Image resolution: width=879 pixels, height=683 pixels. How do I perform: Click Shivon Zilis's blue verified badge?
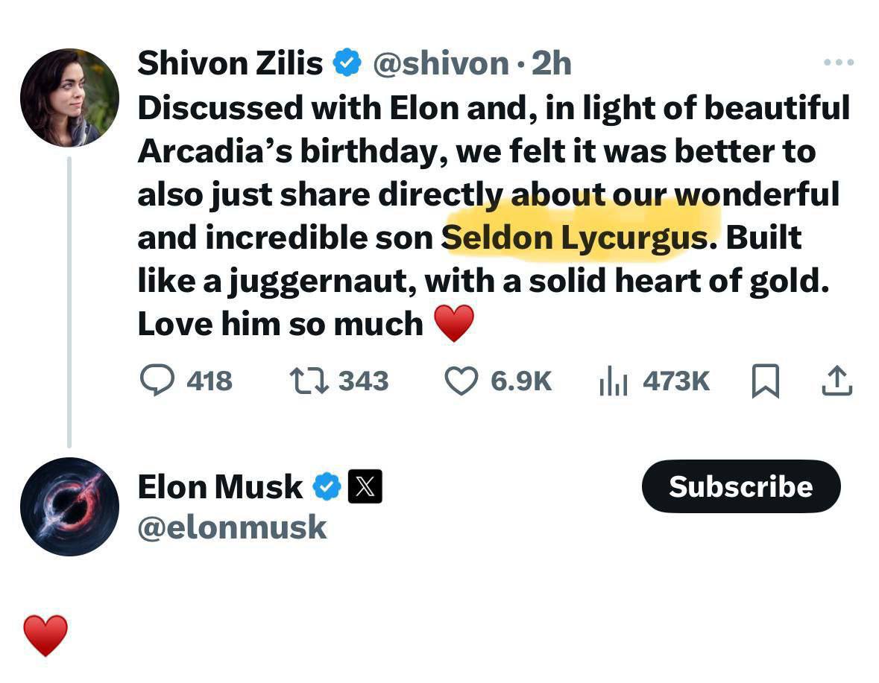coord(347,63)
